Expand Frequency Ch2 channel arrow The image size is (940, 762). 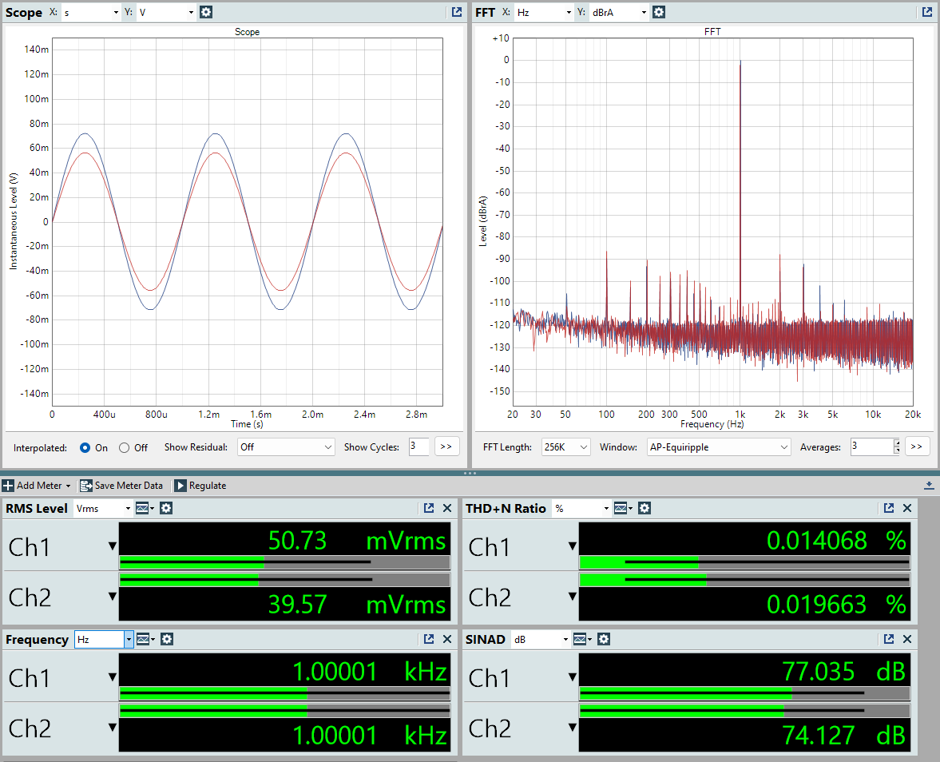[112, 727]
